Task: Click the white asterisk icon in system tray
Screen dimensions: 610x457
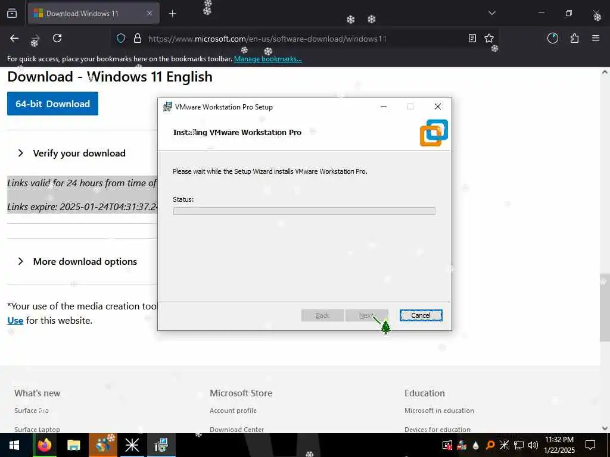Action: pos(504,445)
